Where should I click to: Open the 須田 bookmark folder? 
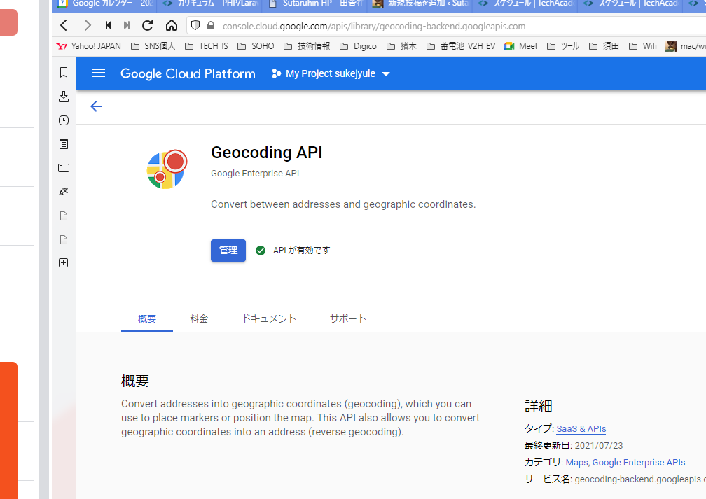click(604, 46)
